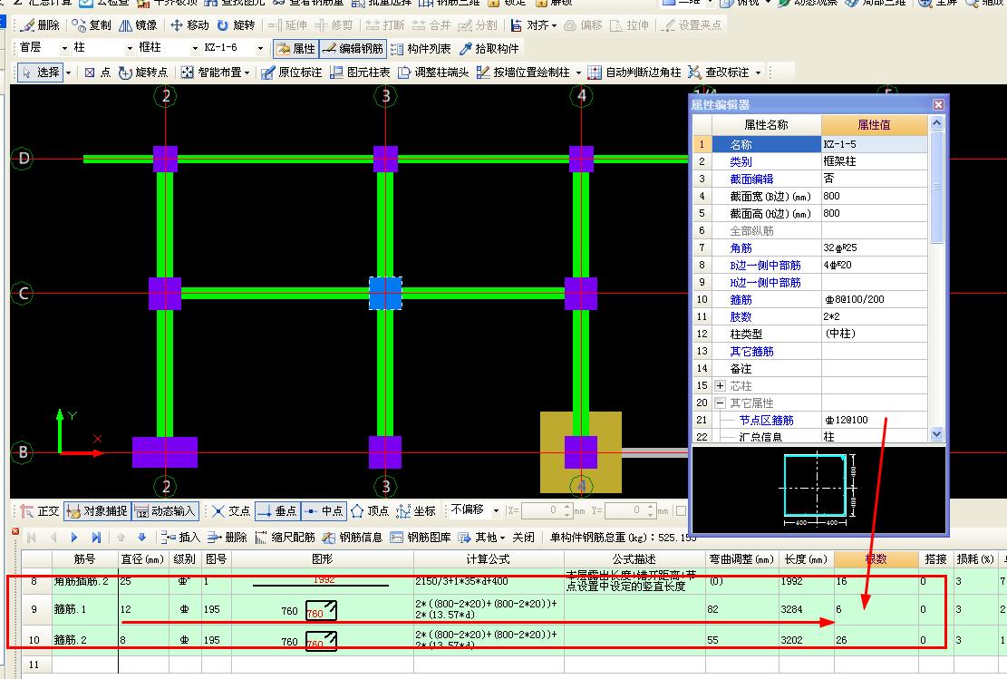Viewport: 1007px width, 679px height.
Task: Toggle 对象捕捉 object snap
Action: [x=97, y=511]
